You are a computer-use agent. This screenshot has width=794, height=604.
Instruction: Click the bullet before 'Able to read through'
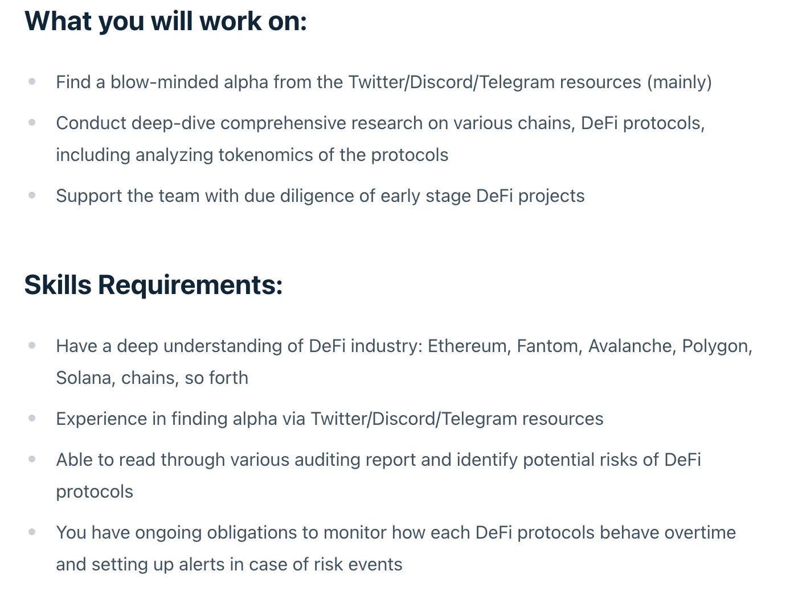coord(32,459)
